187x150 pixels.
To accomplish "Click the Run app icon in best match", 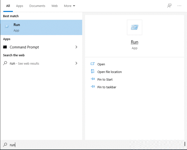I will [7, 26].
